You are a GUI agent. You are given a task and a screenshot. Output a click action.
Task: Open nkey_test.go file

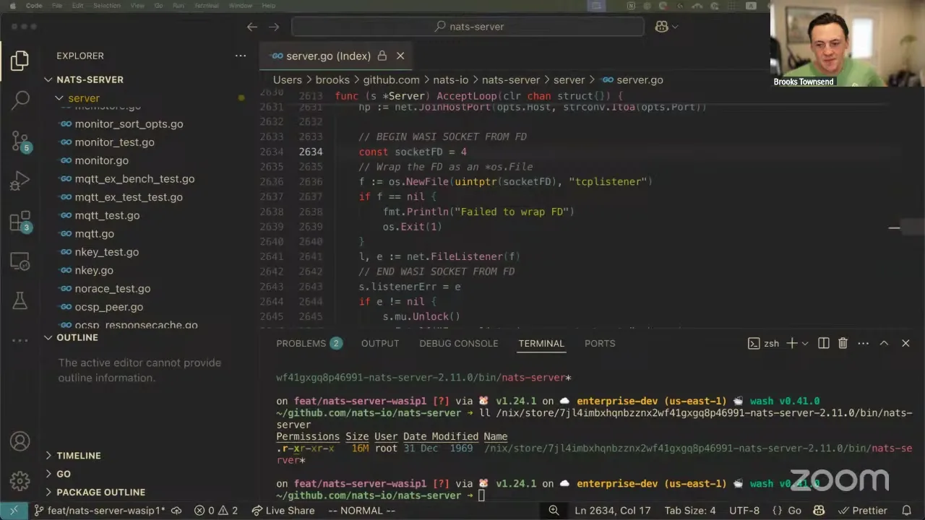point(107,252)
